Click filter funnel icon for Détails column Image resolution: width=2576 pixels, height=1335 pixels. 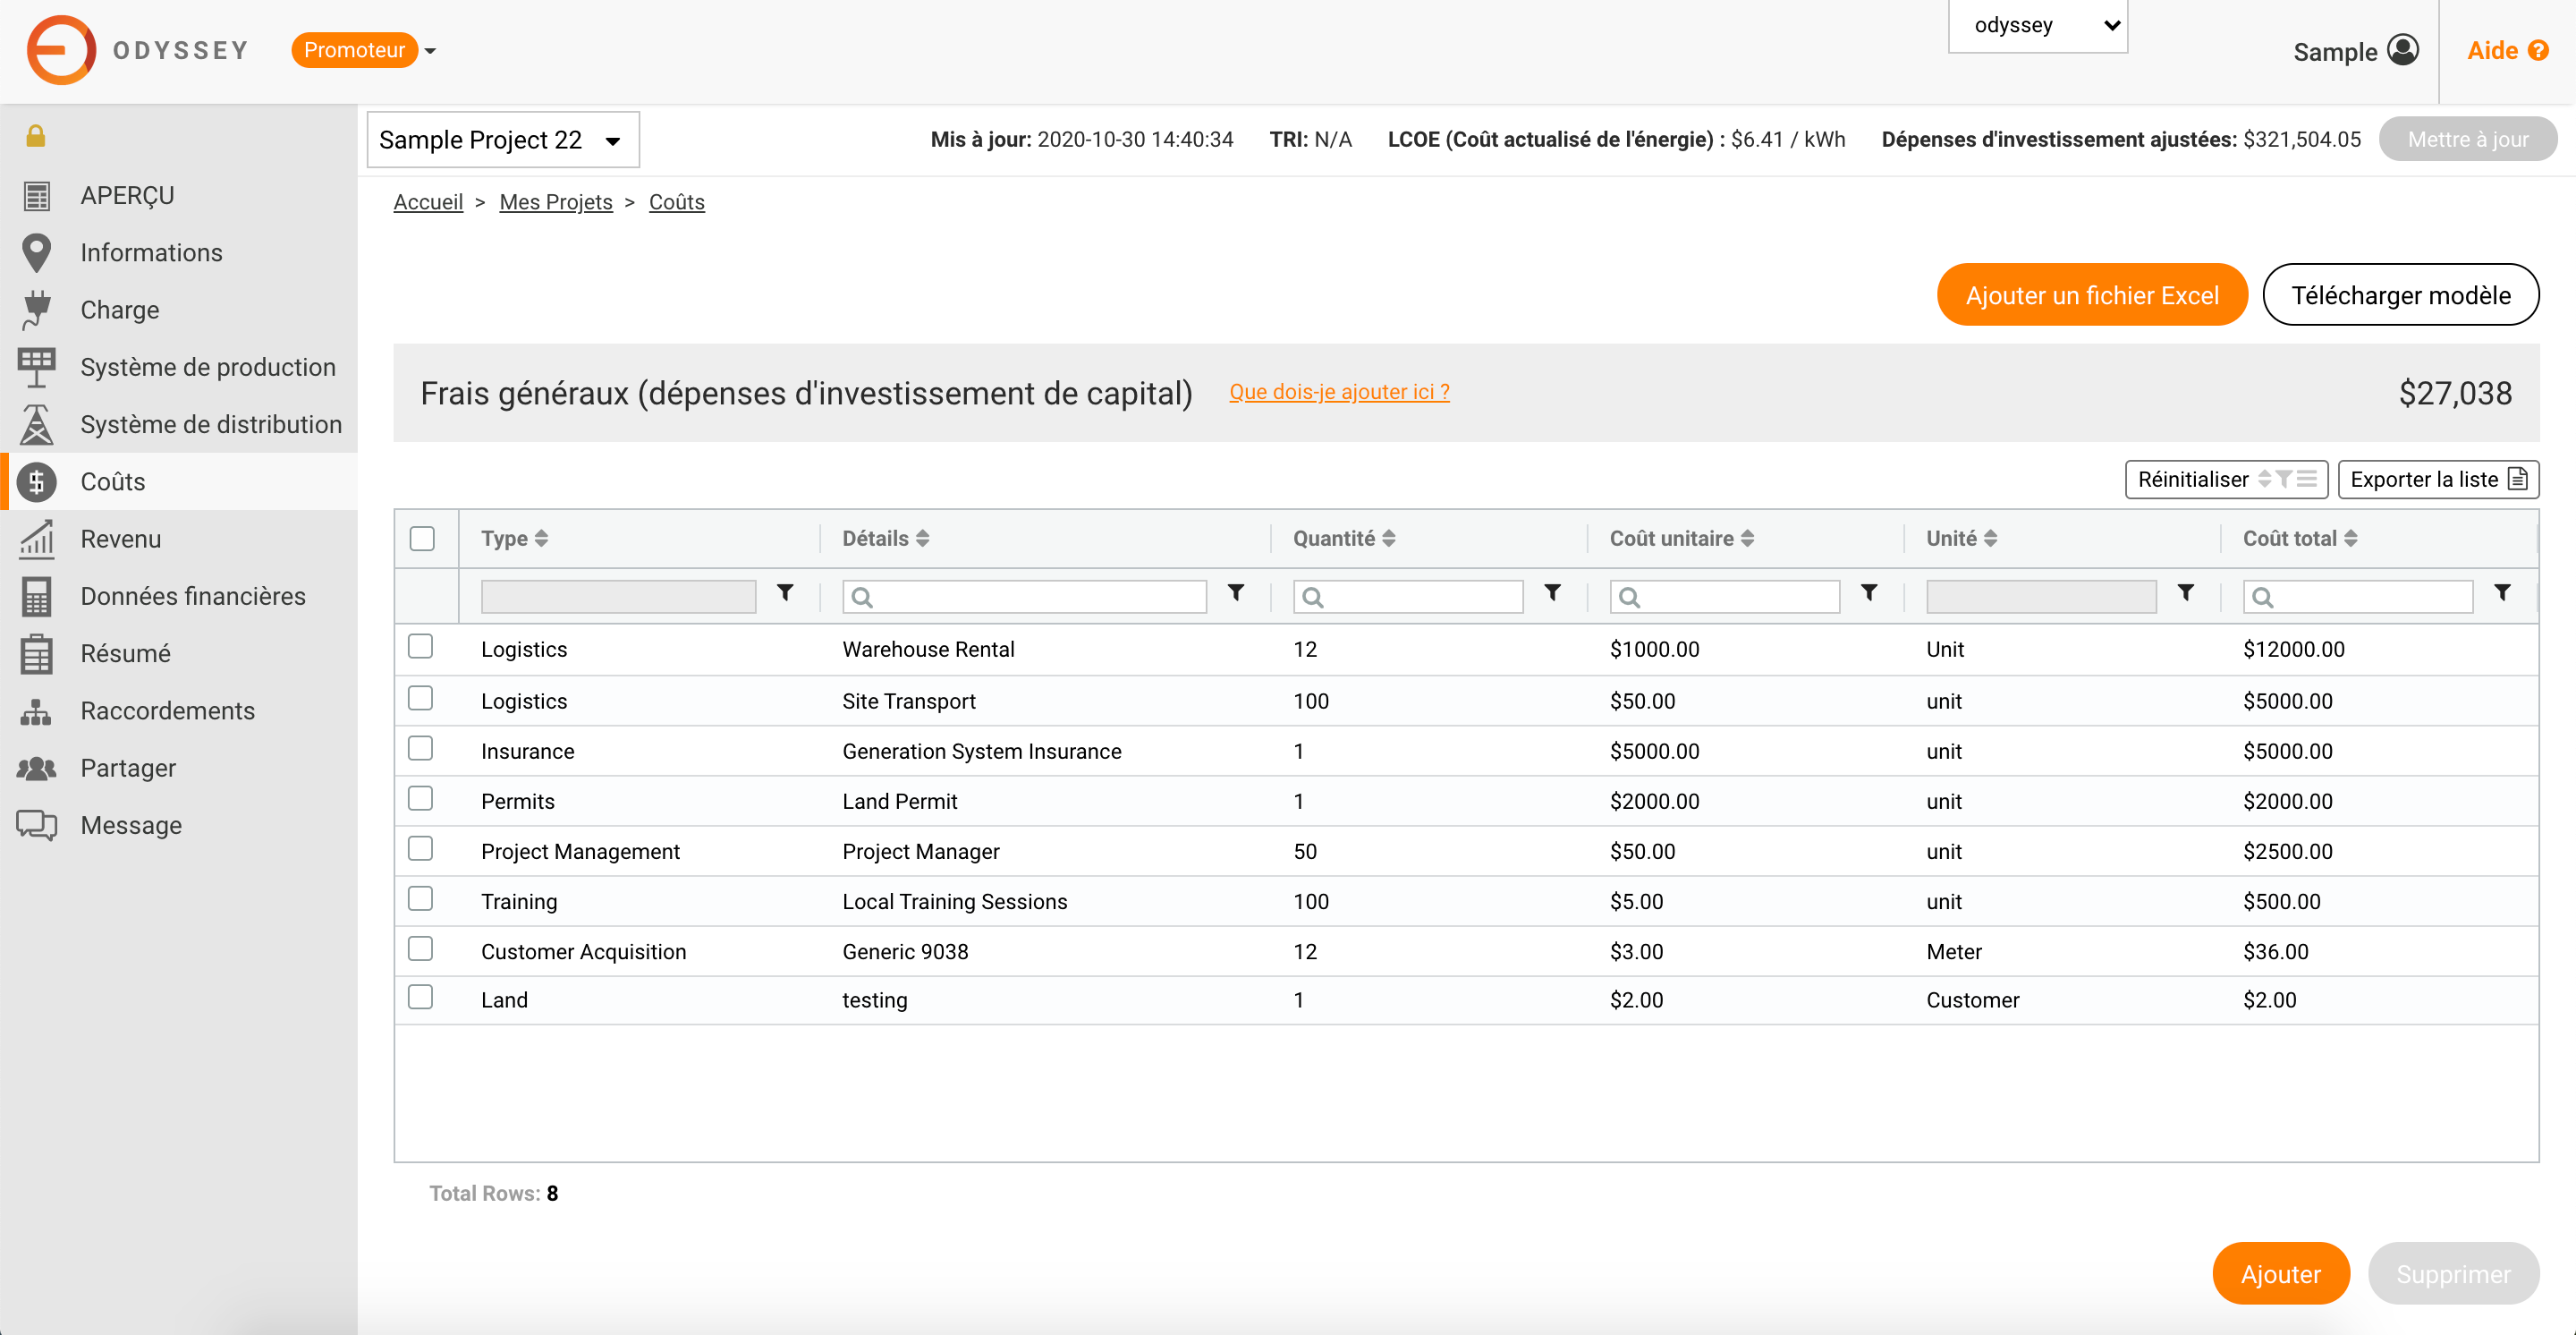1236,593
